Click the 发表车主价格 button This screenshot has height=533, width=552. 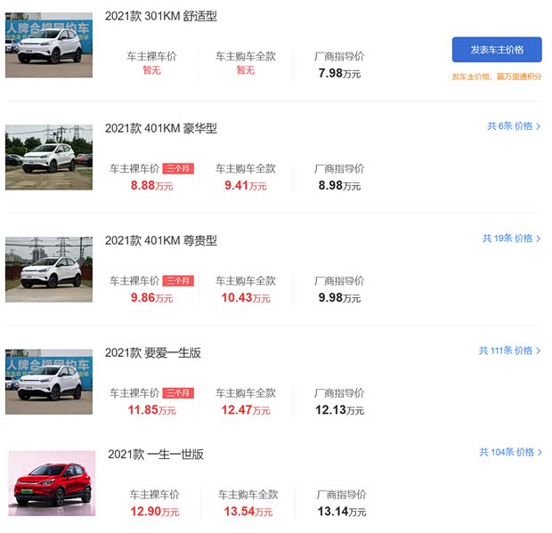(496, 49)
